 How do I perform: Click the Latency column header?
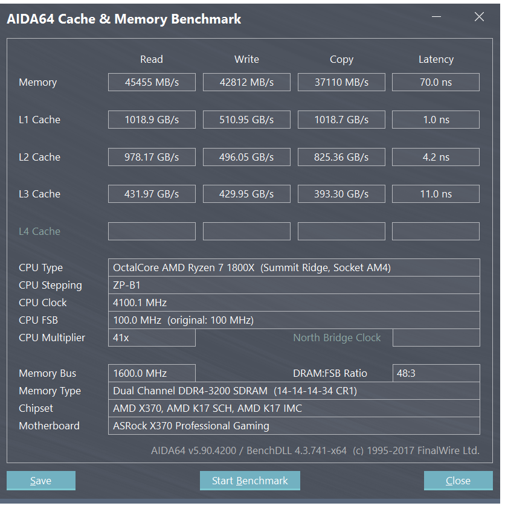[436, 60]
